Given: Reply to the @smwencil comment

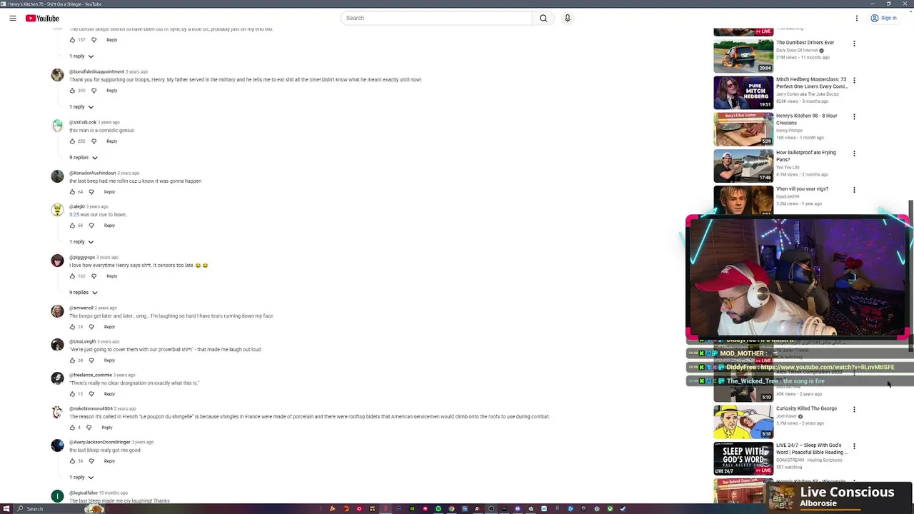Looking at the screenshot, I should pos(109,327).
